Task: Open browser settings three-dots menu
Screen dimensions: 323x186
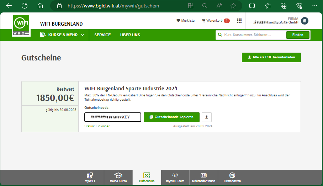Action: (315, 6)
